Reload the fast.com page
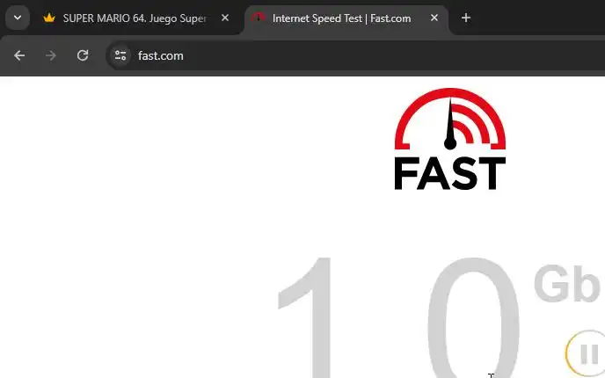The image size is (605, 378). (x=83, y=55)
